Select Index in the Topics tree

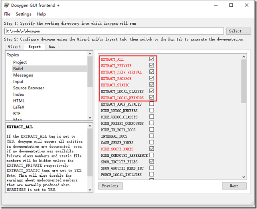[18, 94]
